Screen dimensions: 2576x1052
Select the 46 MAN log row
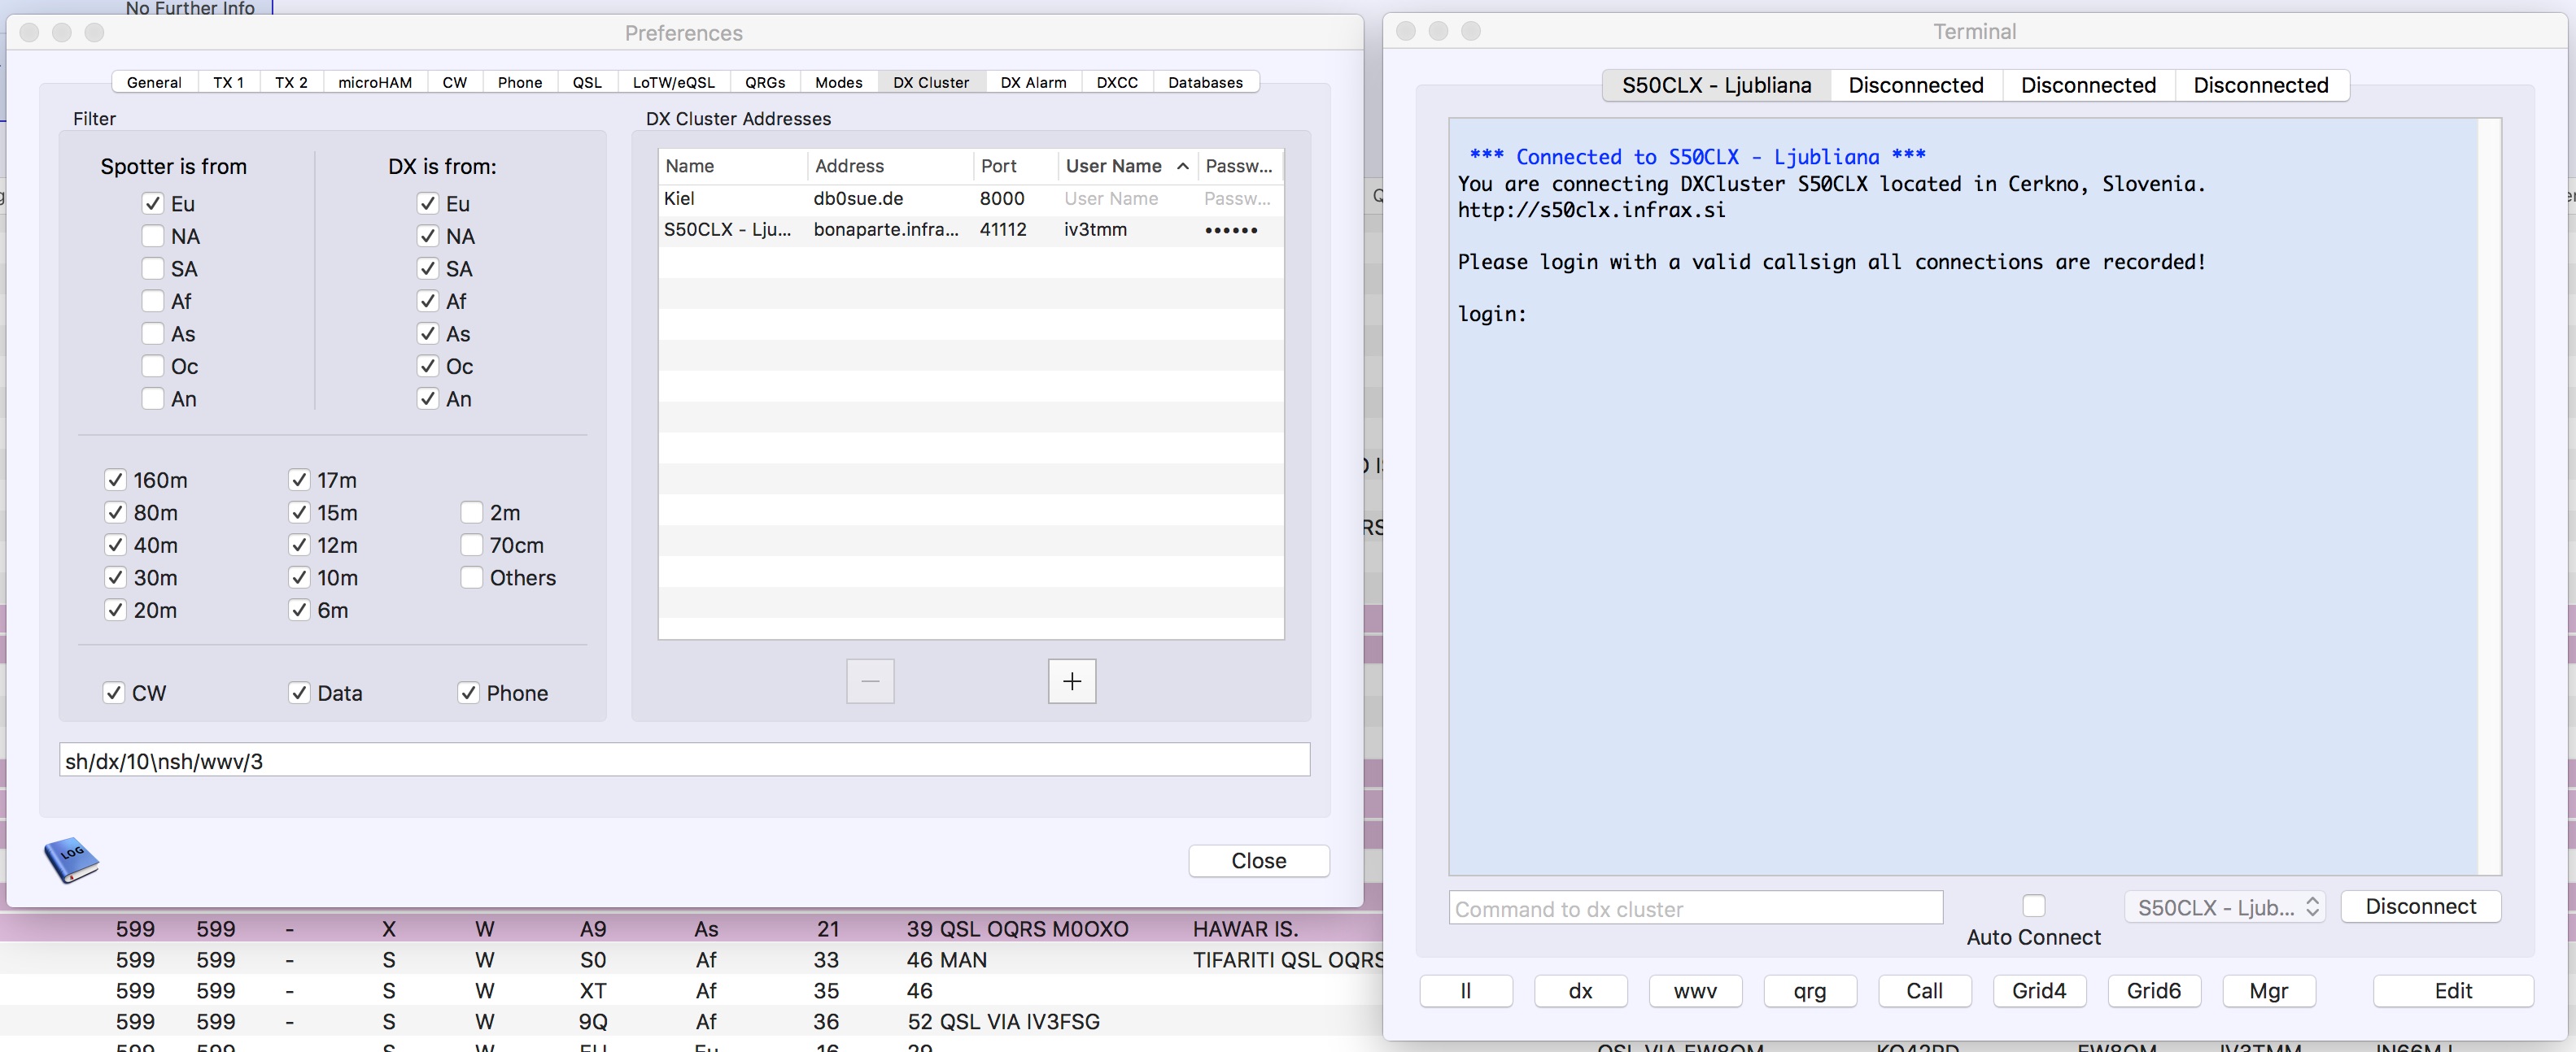(691, 960)
